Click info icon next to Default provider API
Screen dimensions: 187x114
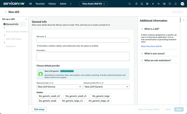pyautogui.click(x=102, y=83)
